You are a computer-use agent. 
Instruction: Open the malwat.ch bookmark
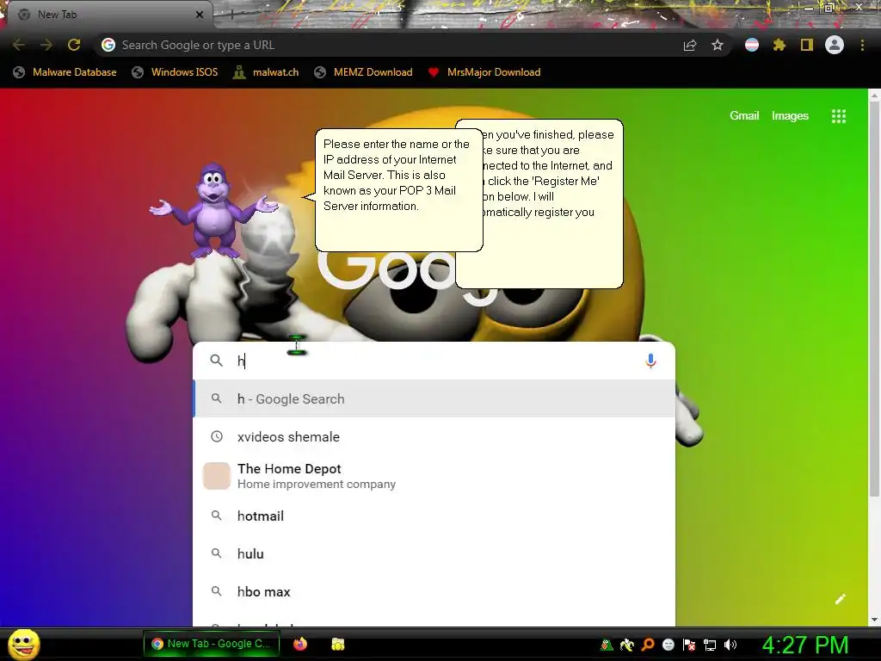267,72
